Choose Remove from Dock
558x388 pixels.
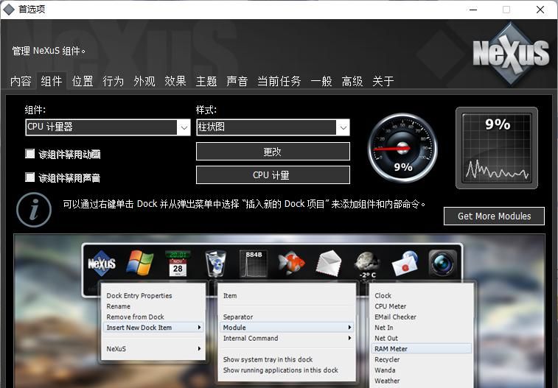(135, 317)
